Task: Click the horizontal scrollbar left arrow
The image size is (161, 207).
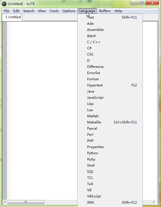Action: click(x=5, y=202)
